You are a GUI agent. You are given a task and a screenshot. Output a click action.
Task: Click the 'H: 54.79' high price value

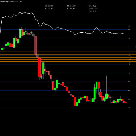click(71, 6)
